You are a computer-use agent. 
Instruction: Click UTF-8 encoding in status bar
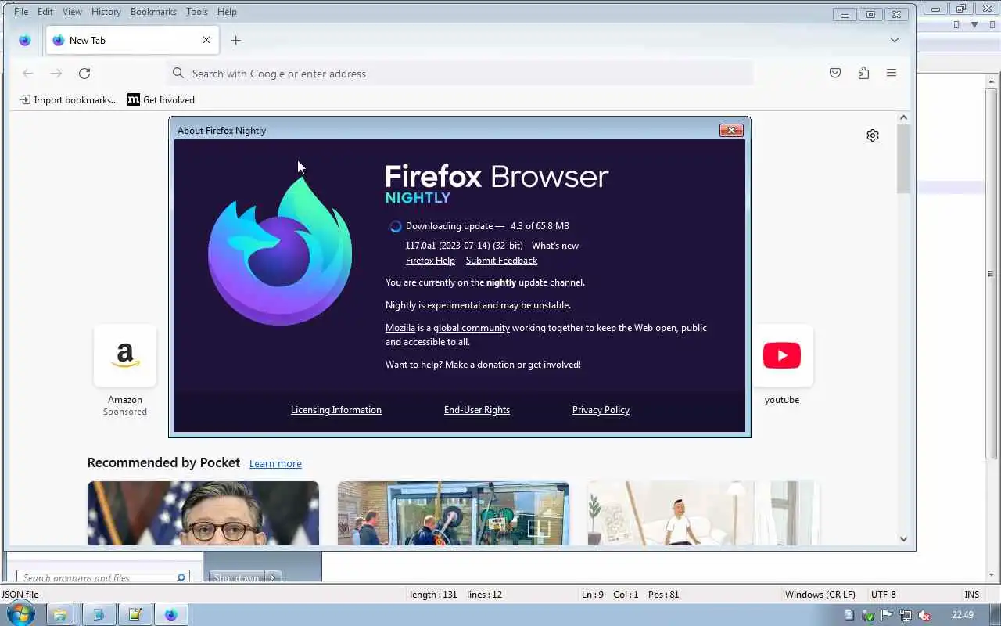884,595
